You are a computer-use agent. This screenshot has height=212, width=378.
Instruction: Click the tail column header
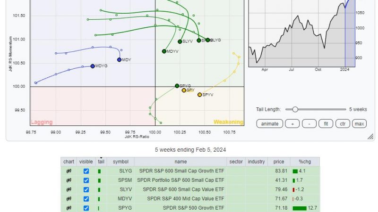101,162
